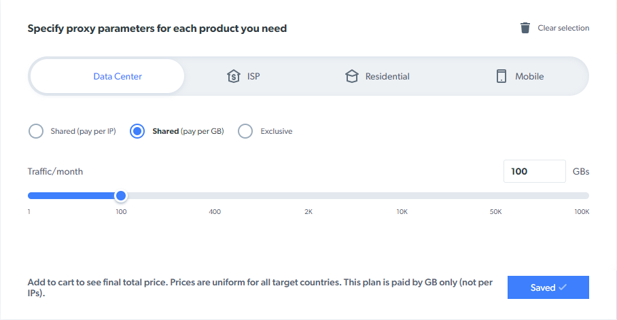Select Shared pay per IP option
Viewport: 617px width, 320px height.
coord(36,131)
